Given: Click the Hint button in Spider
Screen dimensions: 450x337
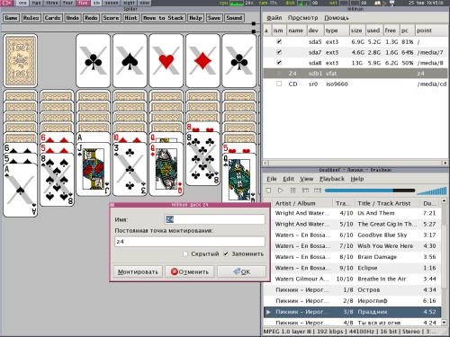Looking at the screenshot, I should pos(130,18).
